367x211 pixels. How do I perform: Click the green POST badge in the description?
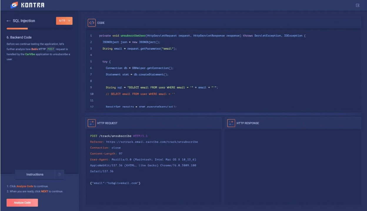click(51, 49)
